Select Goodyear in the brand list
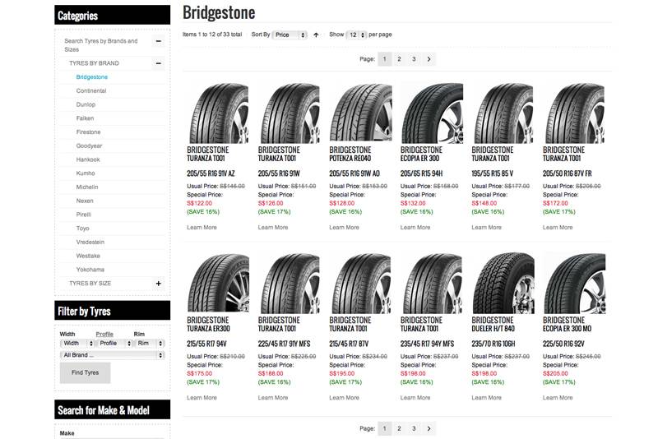The height and width of the screenshot is (439, 658). [x=89, y=146]
